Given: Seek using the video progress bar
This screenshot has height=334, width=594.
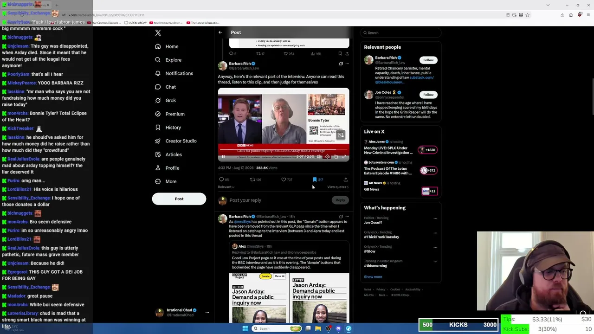Looking at the screenshot, I should (284, 151).
